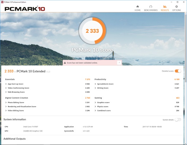Screen dimensions: 187x145
Task: Maximize the PCMark 10 window
Action: 177,2
